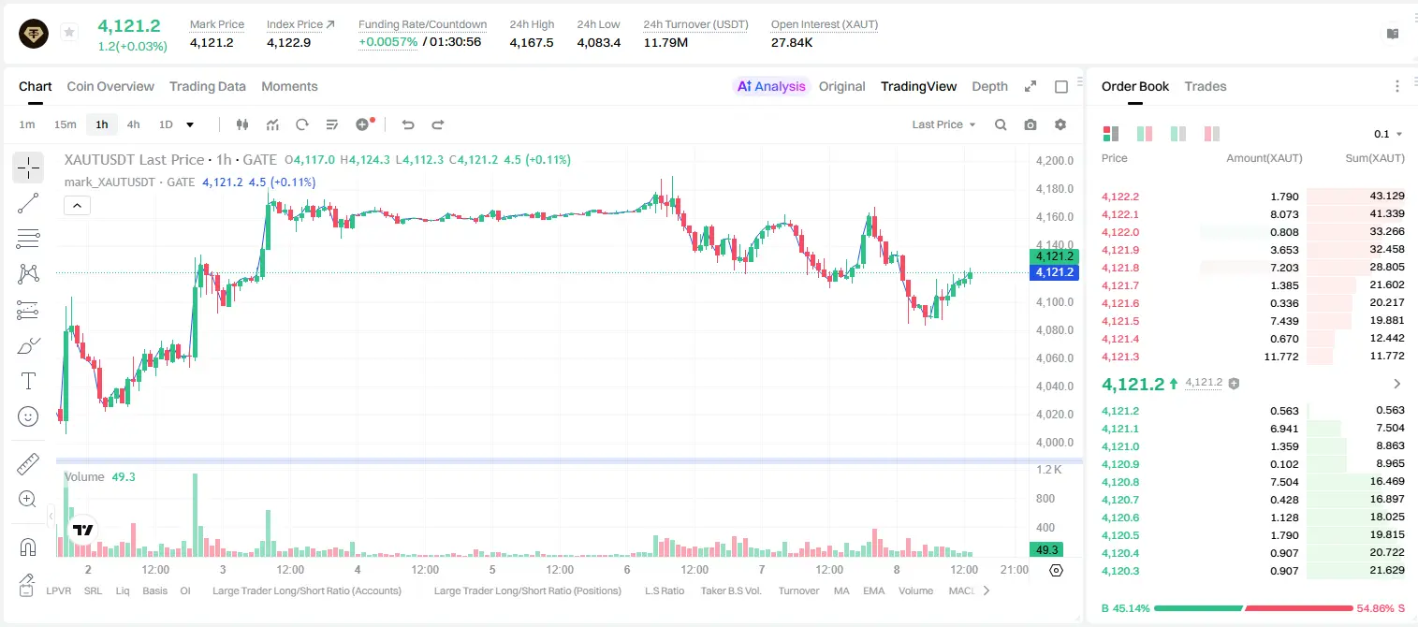Switch chart to Depth view
The width and height of the screenshot is (1418, 627).
pyautogui.click(x=989, y=86)
